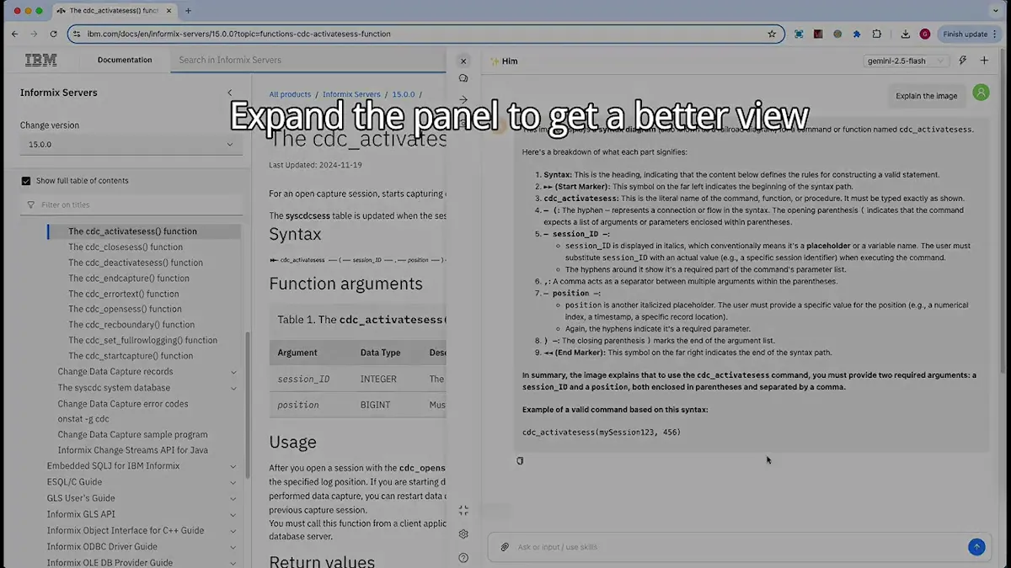This screenshot has height=568, width=1011.
Task: Open the help question mark icon
Action: pyautogui.click(x=463, y=557)
